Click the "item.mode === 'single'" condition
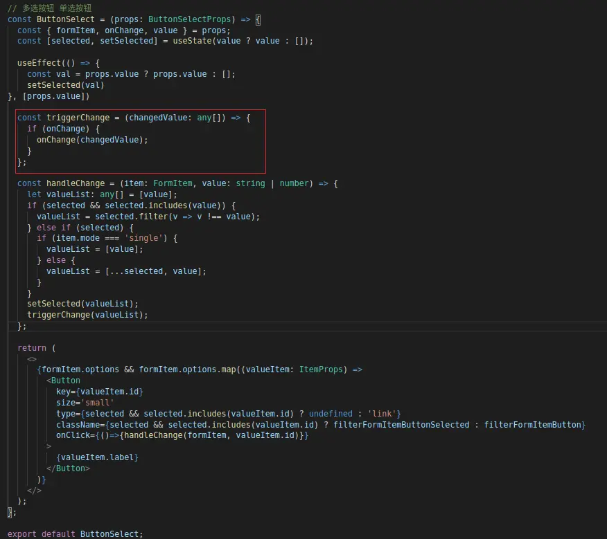This screenshot has height=539, width=607. click(109, 238)
